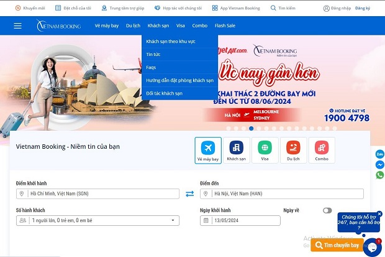The height and width of the screenshot is (257, 385).
Task: Select the Khách sạn hotel tile
Action: pyautogui.click(x=237, y=150)
